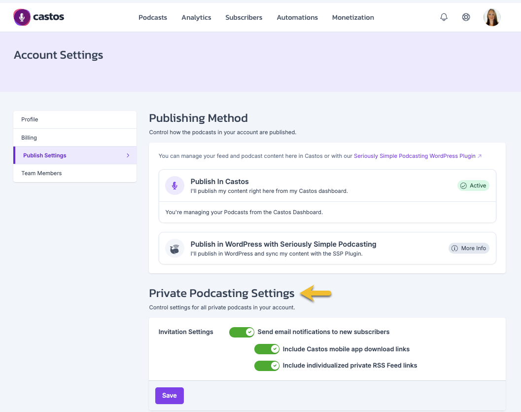521x412 pixels.
Task: Click the More Info button
Action: [x=468, y=248]
